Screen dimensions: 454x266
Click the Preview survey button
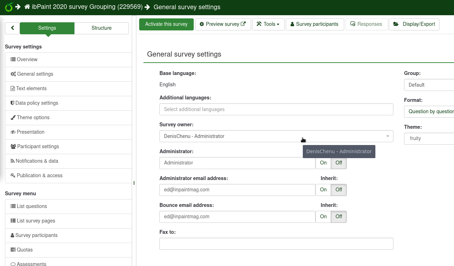pyautogui.click(x=223, y=24)
